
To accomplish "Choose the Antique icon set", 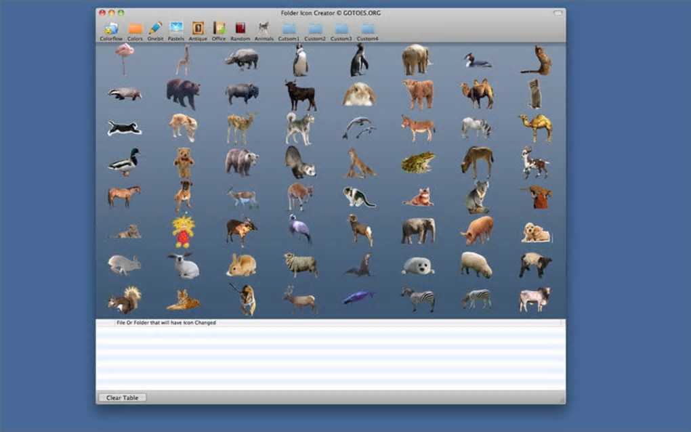I will point(198,29).
